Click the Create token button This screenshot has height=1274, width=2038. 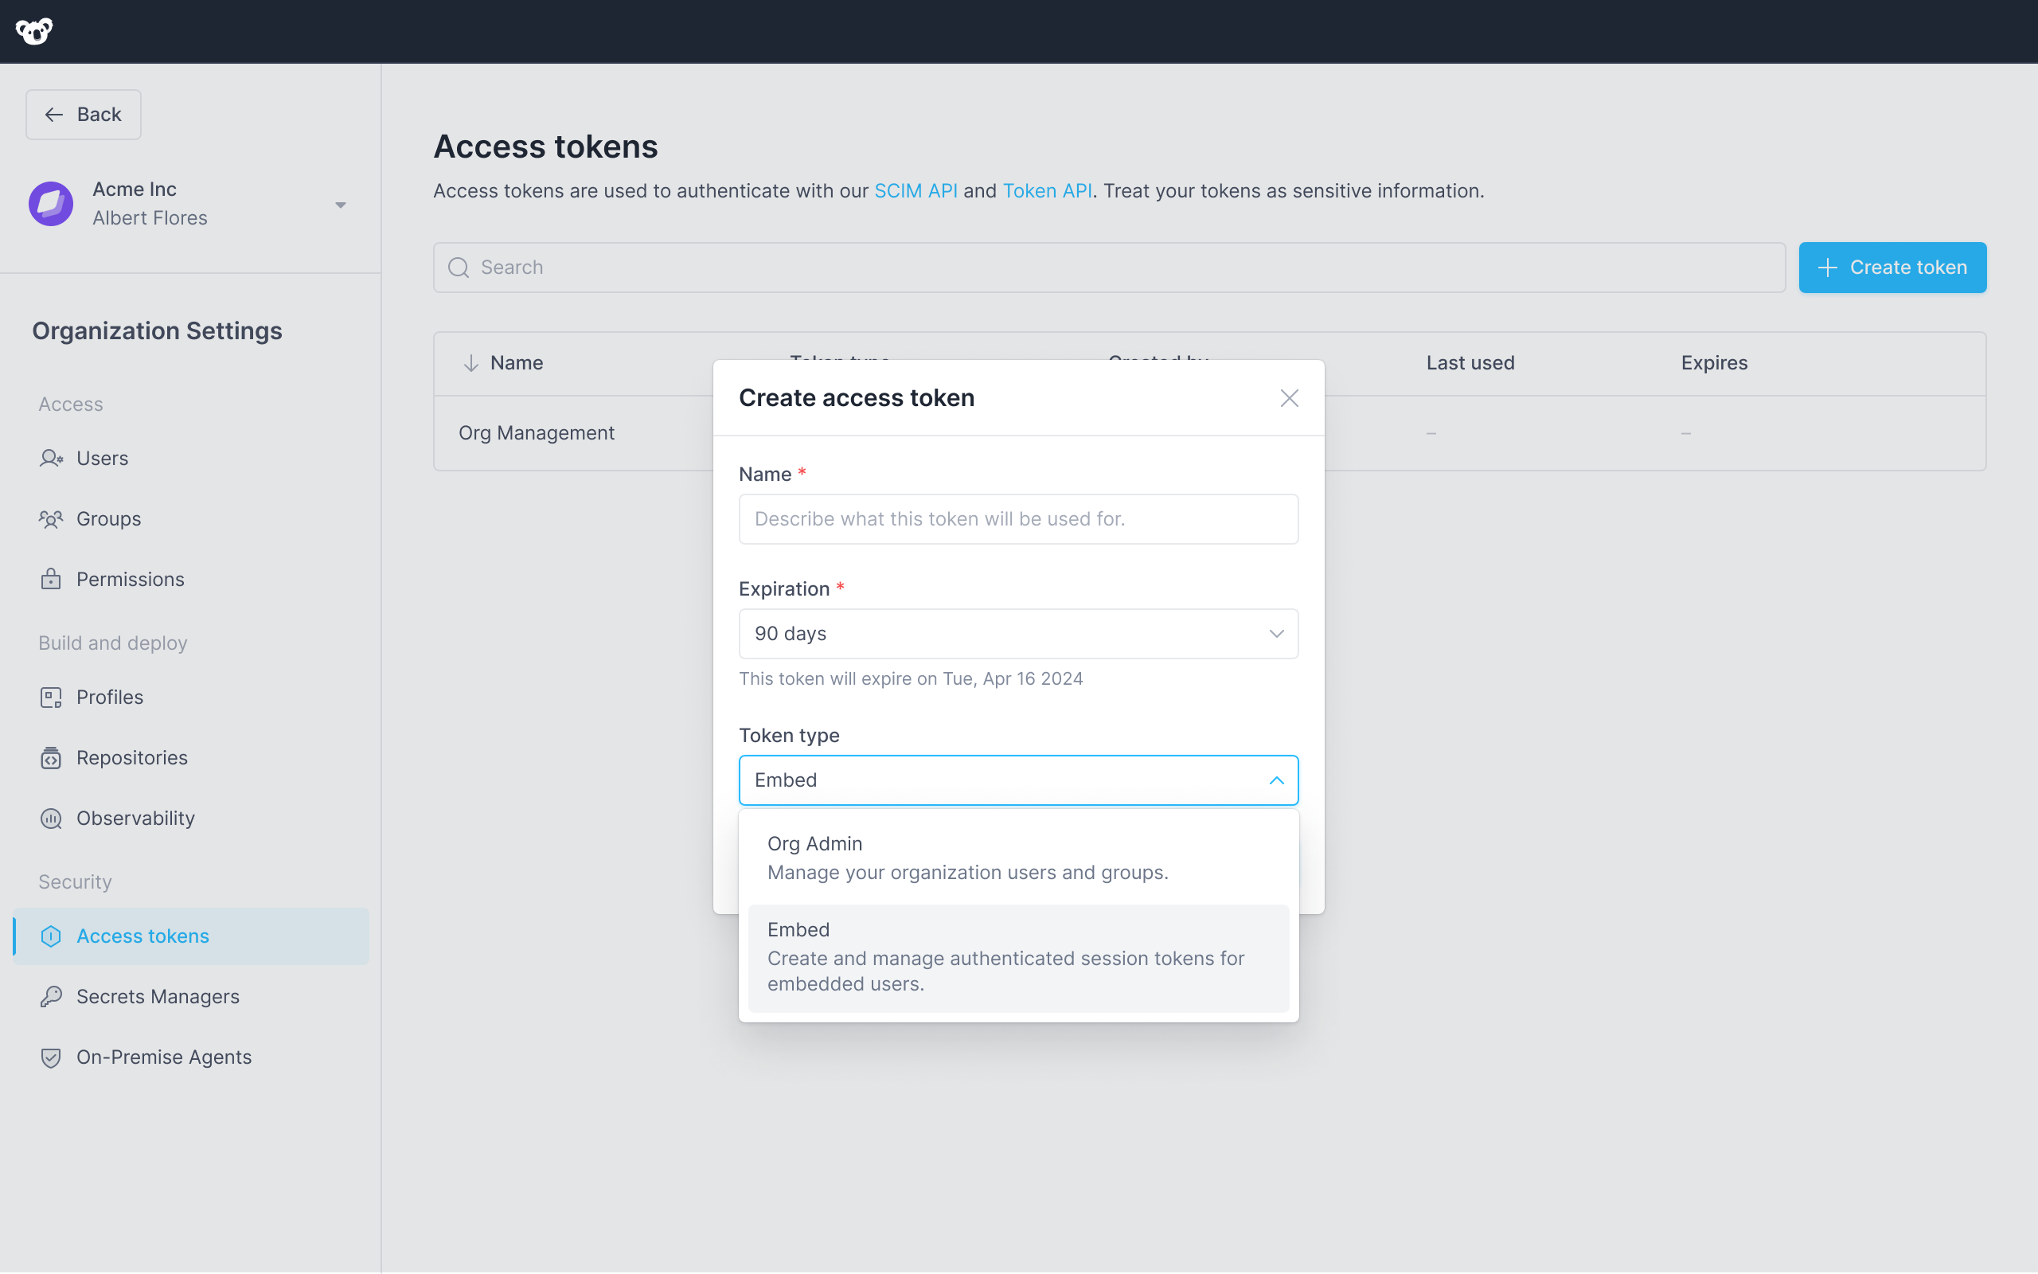coord(1892,267)
